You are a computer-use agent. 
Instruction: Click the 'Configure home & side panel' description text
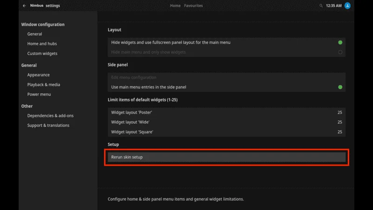(x=176, y=199)
